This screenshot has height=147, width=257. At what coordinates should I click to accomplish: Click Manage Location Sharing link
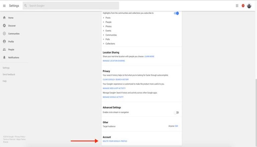(114, 61)
